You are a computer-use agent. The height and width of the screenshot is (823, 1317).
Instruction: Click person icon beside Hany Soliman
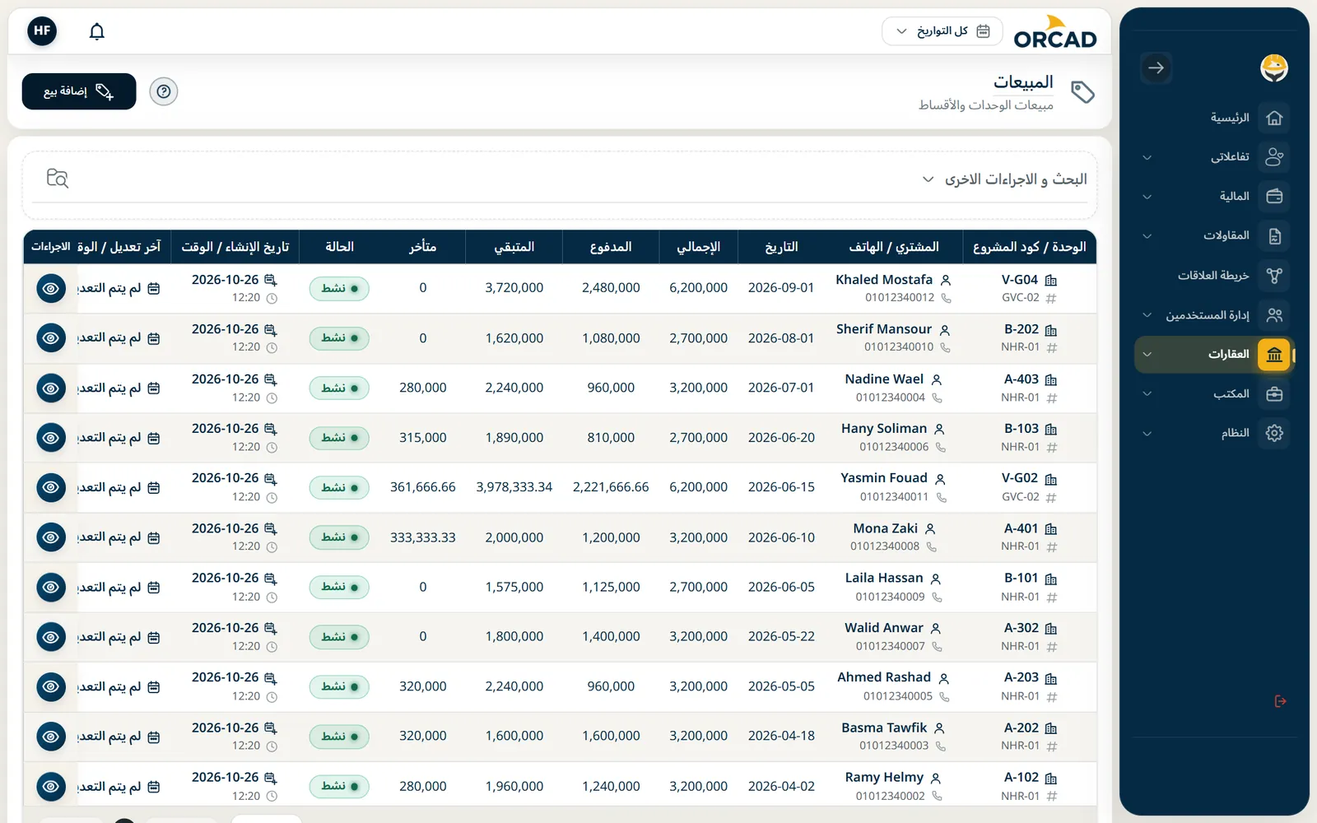tap(939, 430)
